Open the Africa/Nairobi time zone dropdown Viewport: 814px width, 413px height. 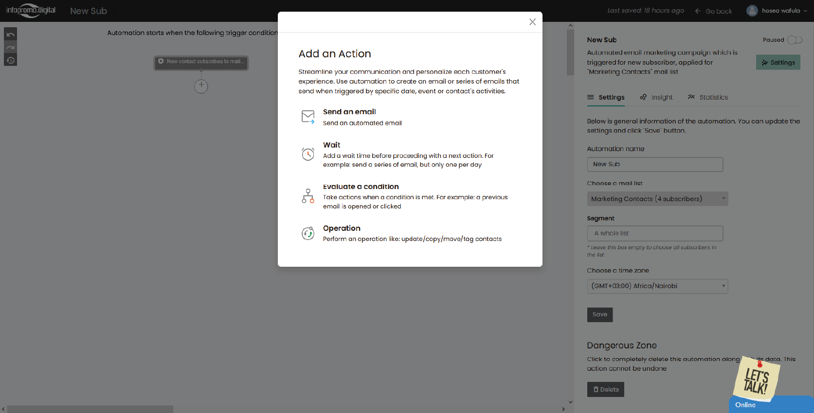pyautogui.click(x=657, y=286)
